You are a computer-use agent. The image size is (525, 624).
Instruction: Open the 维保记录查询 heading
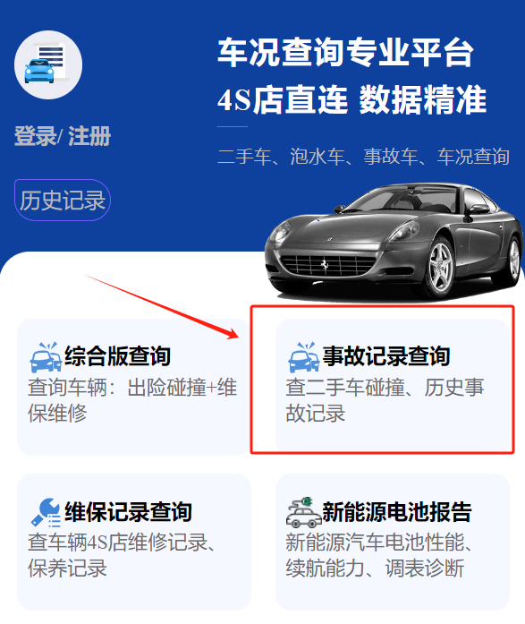[x=129, y=512]
